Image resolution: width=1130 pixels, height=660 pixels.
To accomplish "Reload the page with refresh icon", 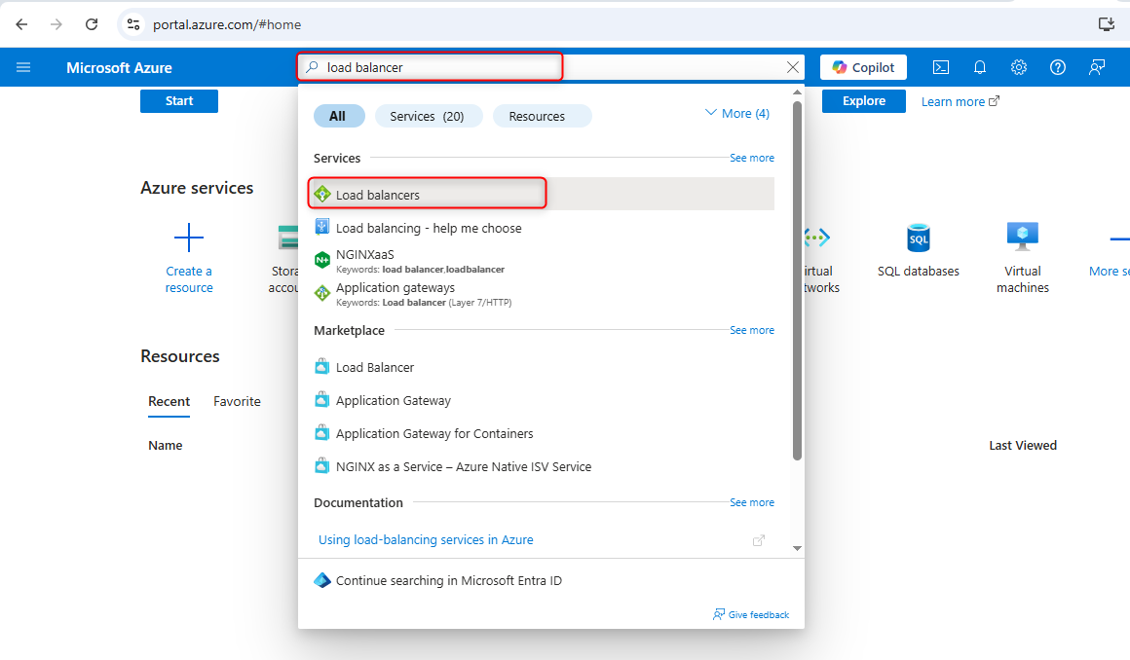I will pyautogui.click(x=92, y=24).
